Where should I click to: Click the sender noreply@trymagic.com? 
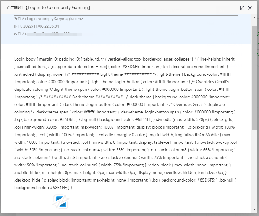coord(60,19)
